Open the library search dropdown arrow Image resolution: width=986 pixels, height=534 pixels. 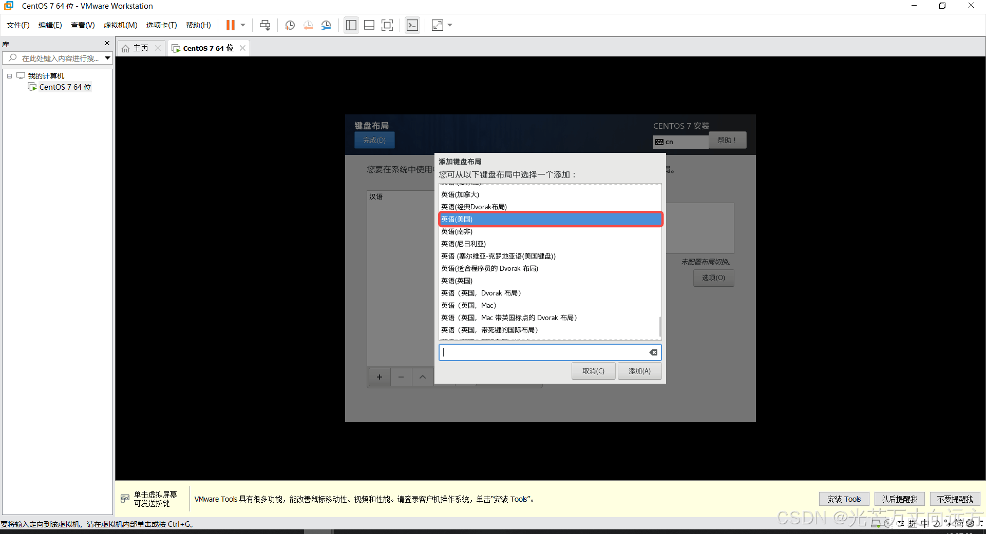pos(107,58)
